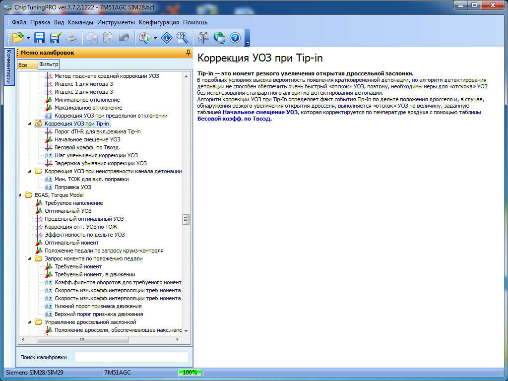Collapse Коррекция УОЗ при Tip-in tree node
Screen dimensions: 508x381
(30, 124)
